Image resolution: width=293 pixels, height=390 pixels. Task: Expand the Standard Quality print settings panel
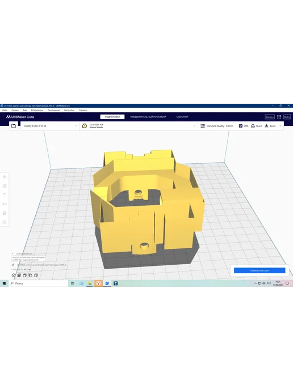point(241,126)
